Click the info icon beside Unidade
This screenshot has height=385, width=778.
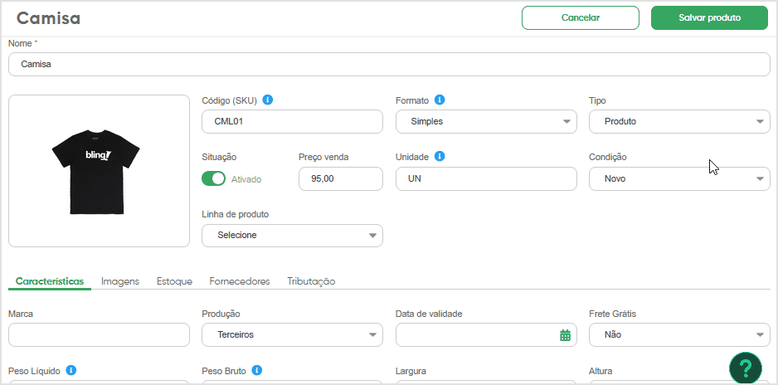coord(439,156)
